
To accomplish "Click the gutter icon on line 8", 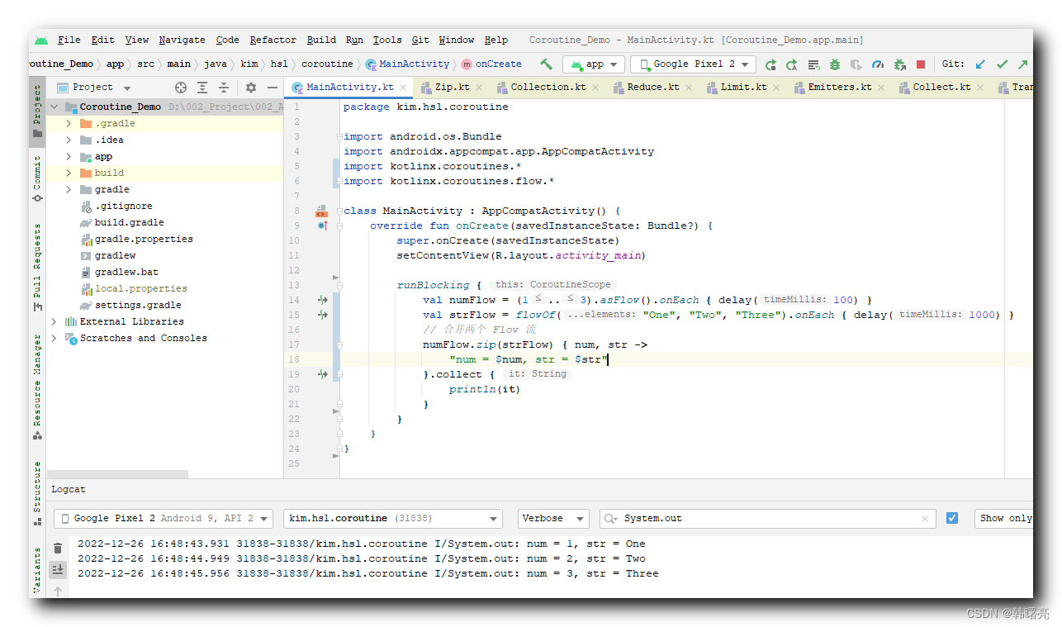I will click(x=321, y=211).
